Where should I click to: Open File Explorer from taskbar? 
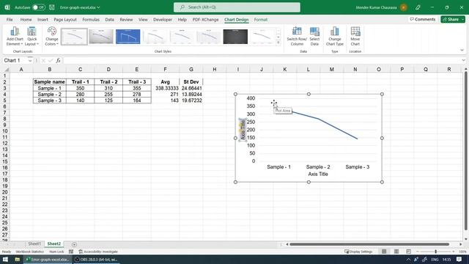pyautogui.click(x=18, y=260)
